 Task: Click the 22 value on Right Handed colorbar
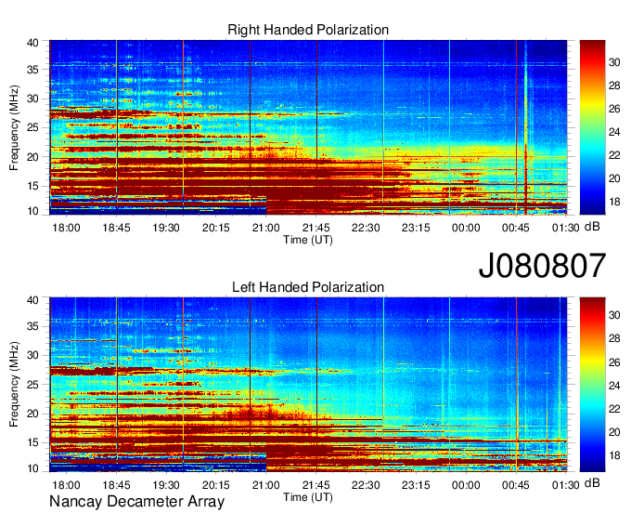(x=614, y=155)
